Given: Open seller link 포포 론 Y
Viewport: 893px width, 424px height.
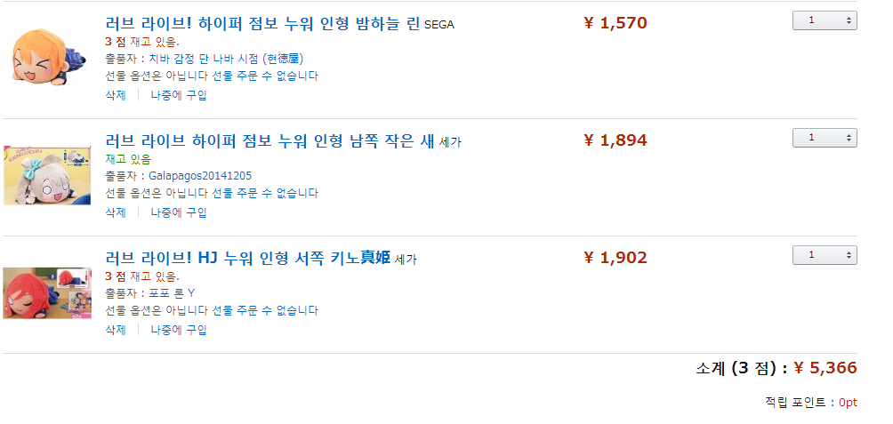Looking at the screenshot, I should [x=172, y=293].
